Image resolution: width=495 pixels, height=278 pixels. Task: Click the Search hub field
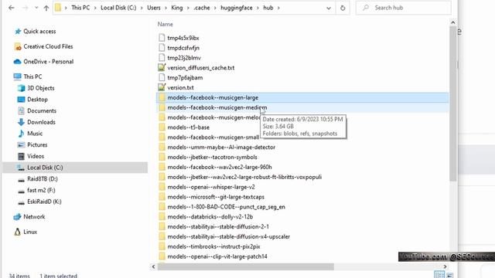tap(404, 8)
